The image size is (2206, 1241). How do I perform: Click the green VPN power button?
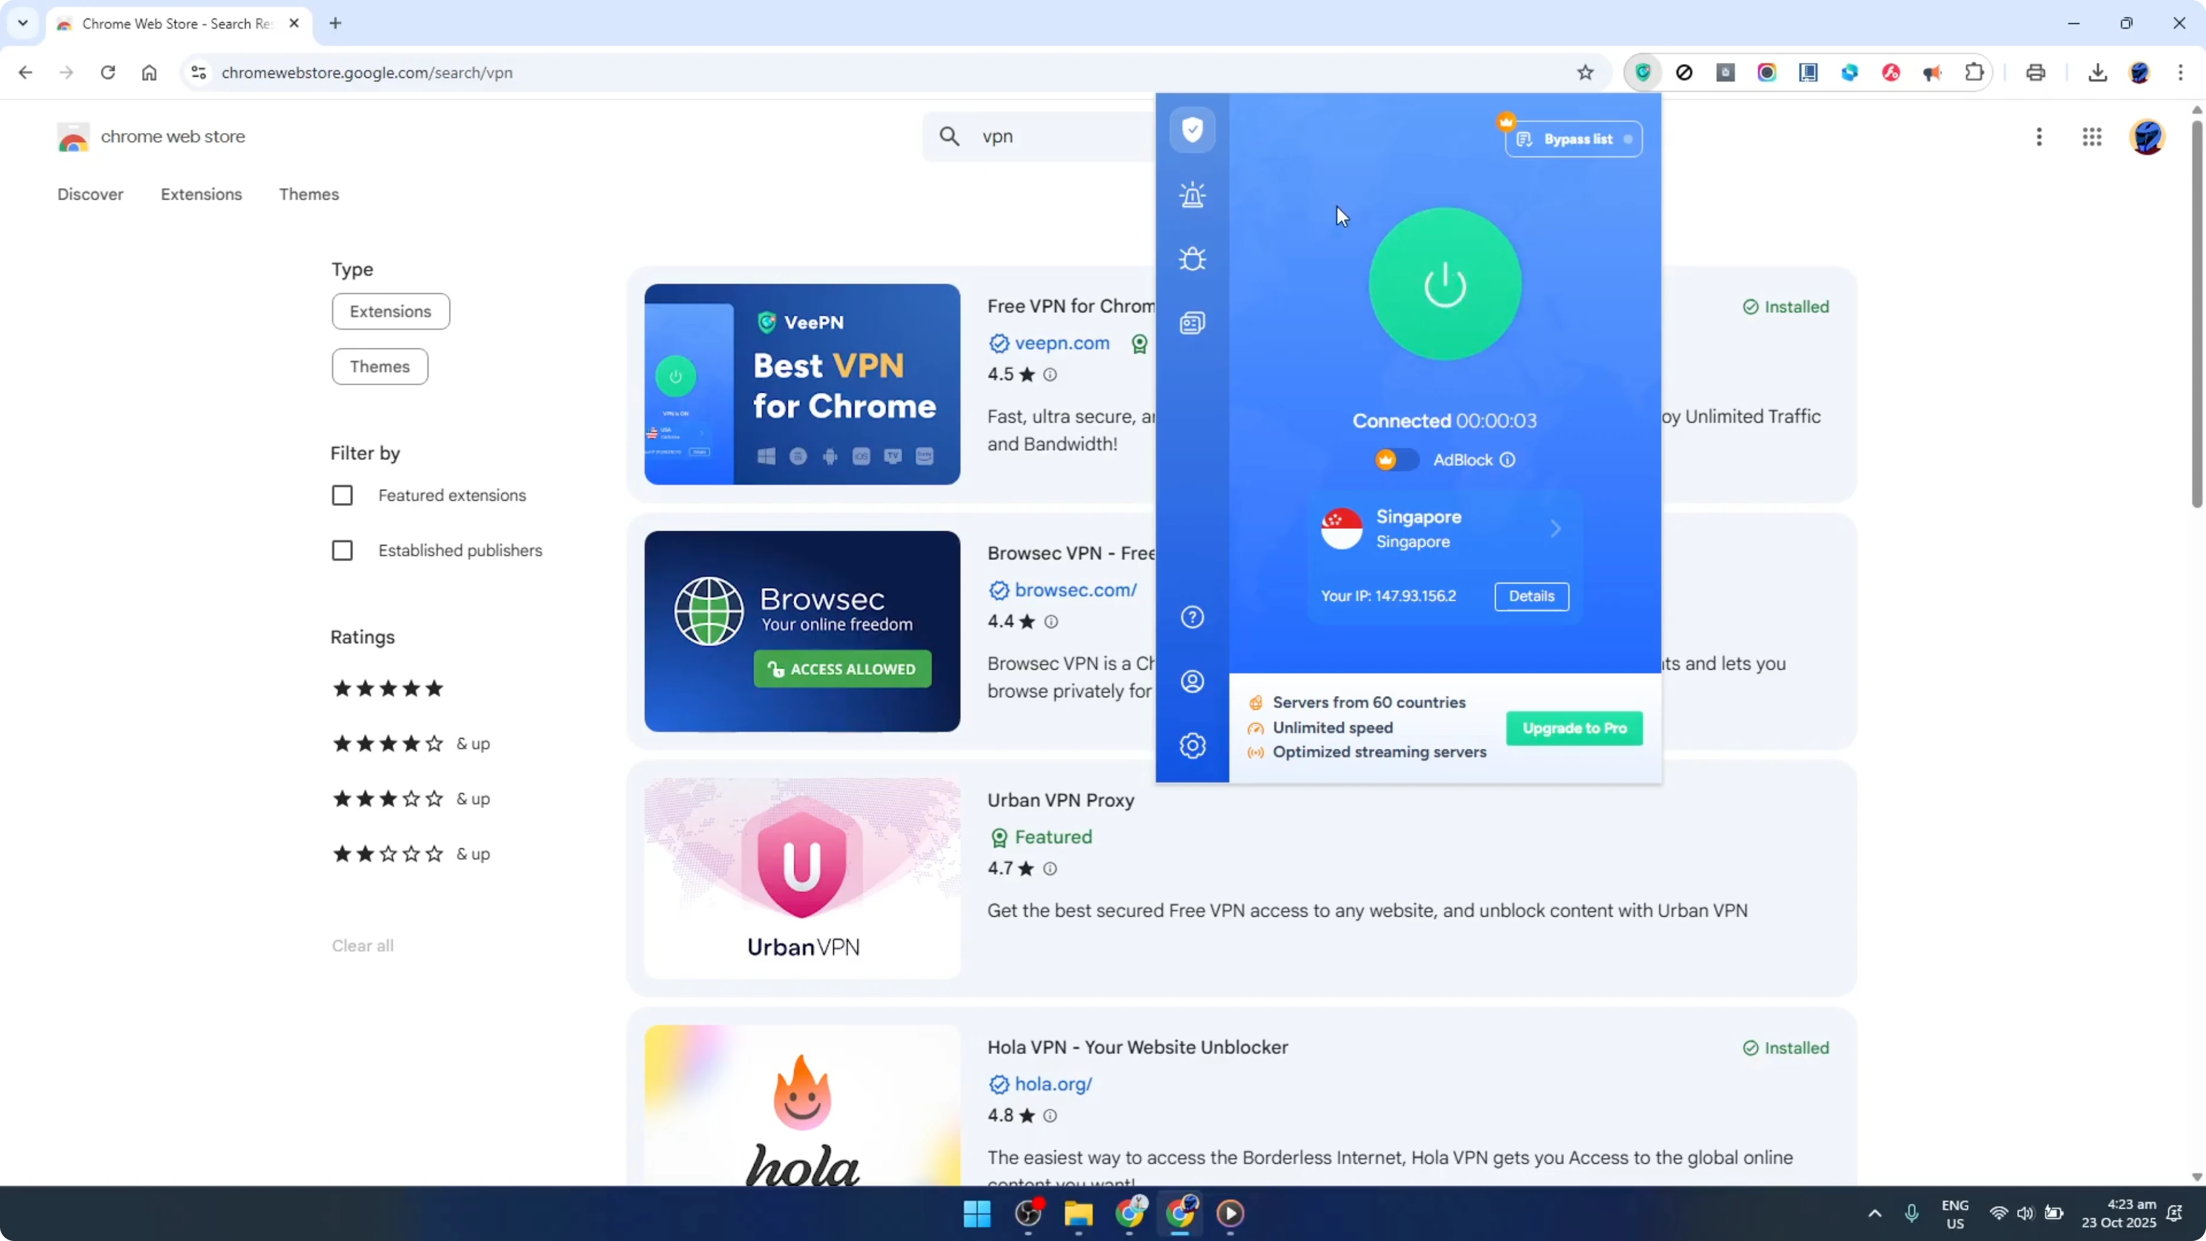point(1445,284)
